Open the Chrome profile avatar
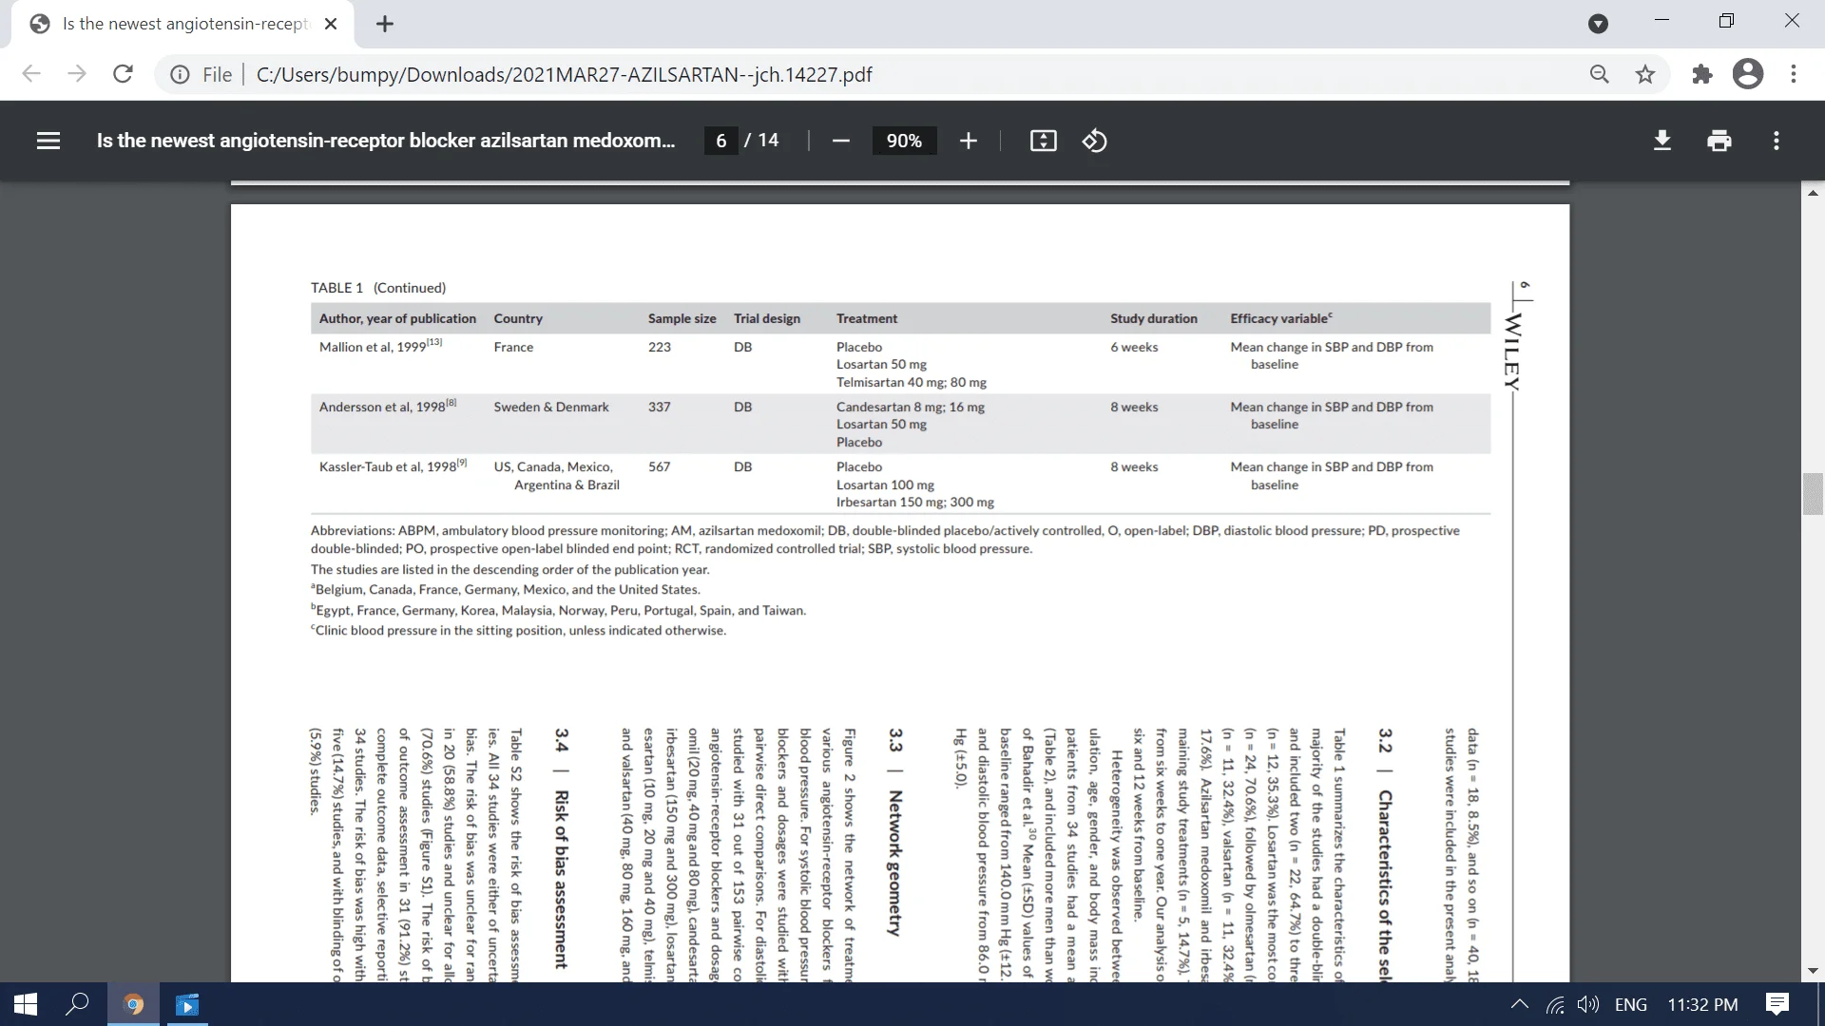This screenshot has height=1026, width=1825. point(1748,74)
